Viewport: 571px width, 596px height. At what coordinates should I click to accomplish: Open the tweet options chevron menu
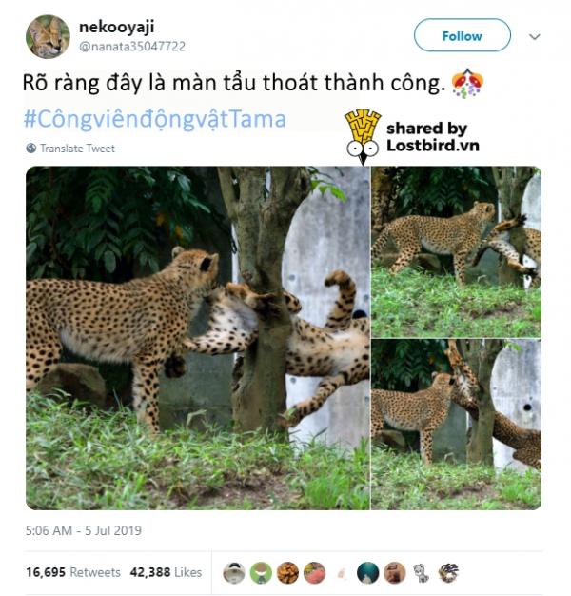tap(535, 36)
